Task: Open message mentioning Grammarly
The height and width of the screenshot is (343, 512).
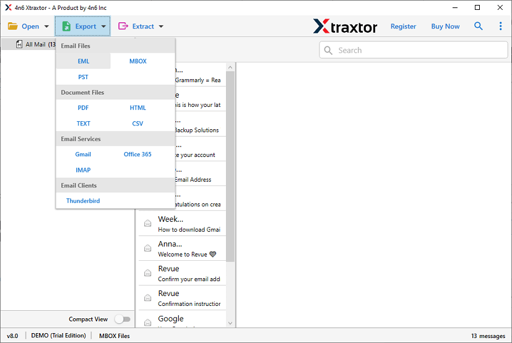Action: tap(200, 74)
